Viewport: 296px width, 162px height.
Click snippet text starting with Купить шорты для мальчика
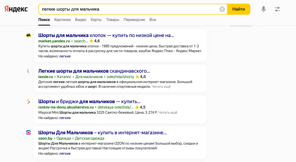(x=120, y=48)
